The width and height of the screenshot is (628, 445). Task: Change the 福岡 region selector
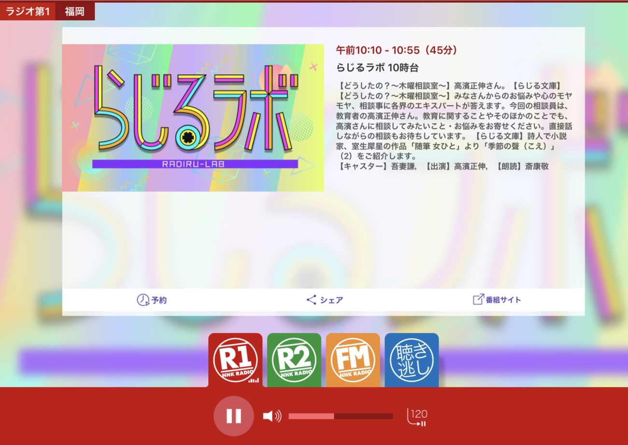[75, 11]
